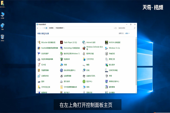
Task: Open RemoteApp 和桌面连接
Action: 70,48
